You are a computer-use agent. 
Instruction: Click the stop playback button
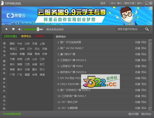coord(14,29)
